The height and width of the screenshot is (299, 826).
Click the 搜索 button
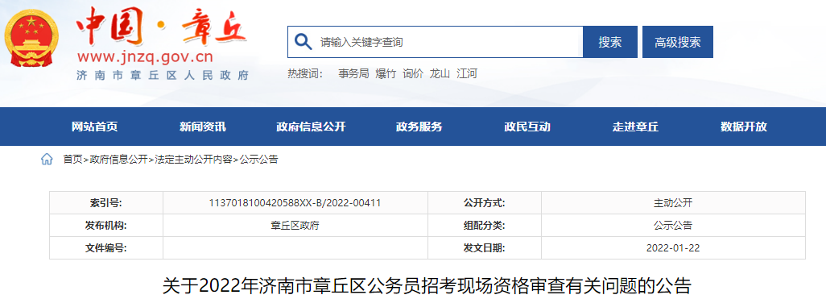click(x=610, y=42)
